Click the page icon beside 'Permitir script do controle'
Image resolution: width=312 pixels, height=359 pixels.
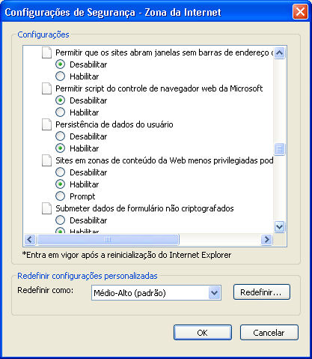tap(46, 88)
